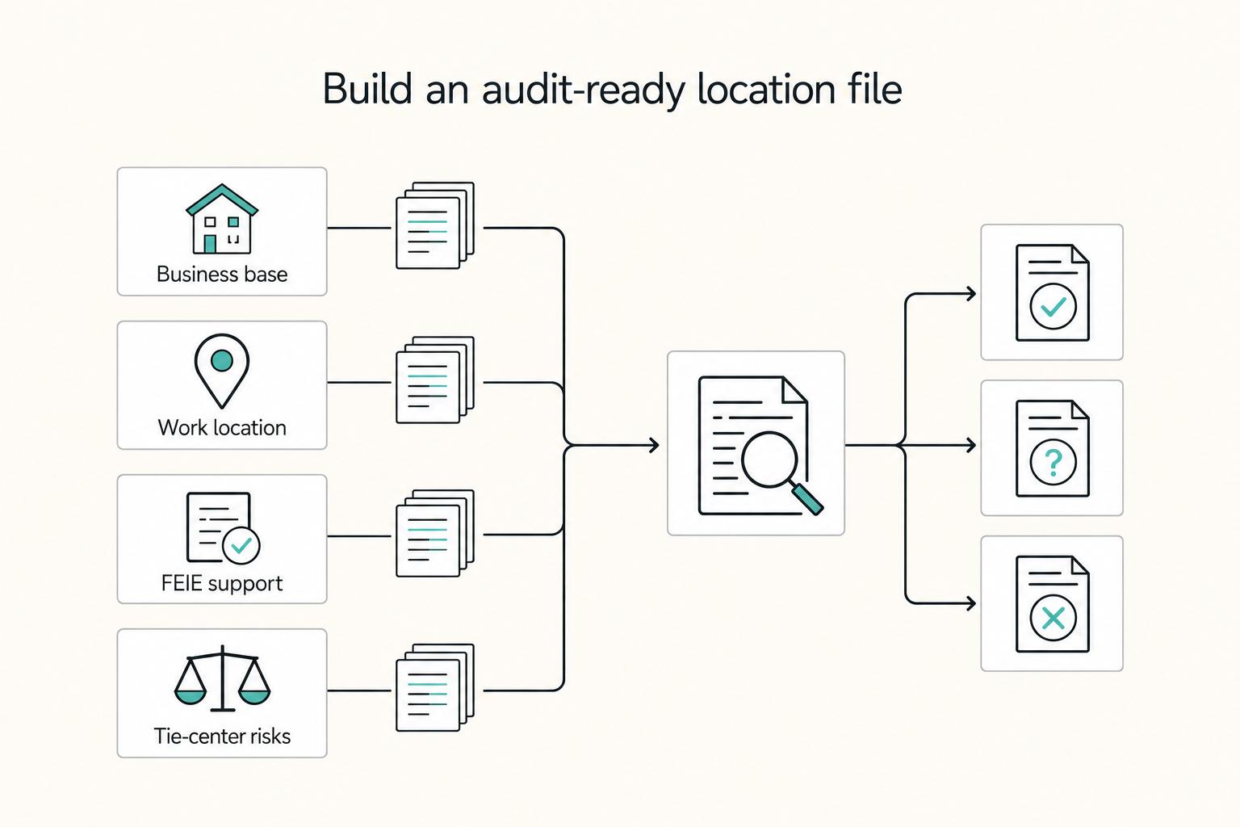Select document stack beside Tie-center risks
Viewport: 1240px width, 827px height.
(434, 687)
